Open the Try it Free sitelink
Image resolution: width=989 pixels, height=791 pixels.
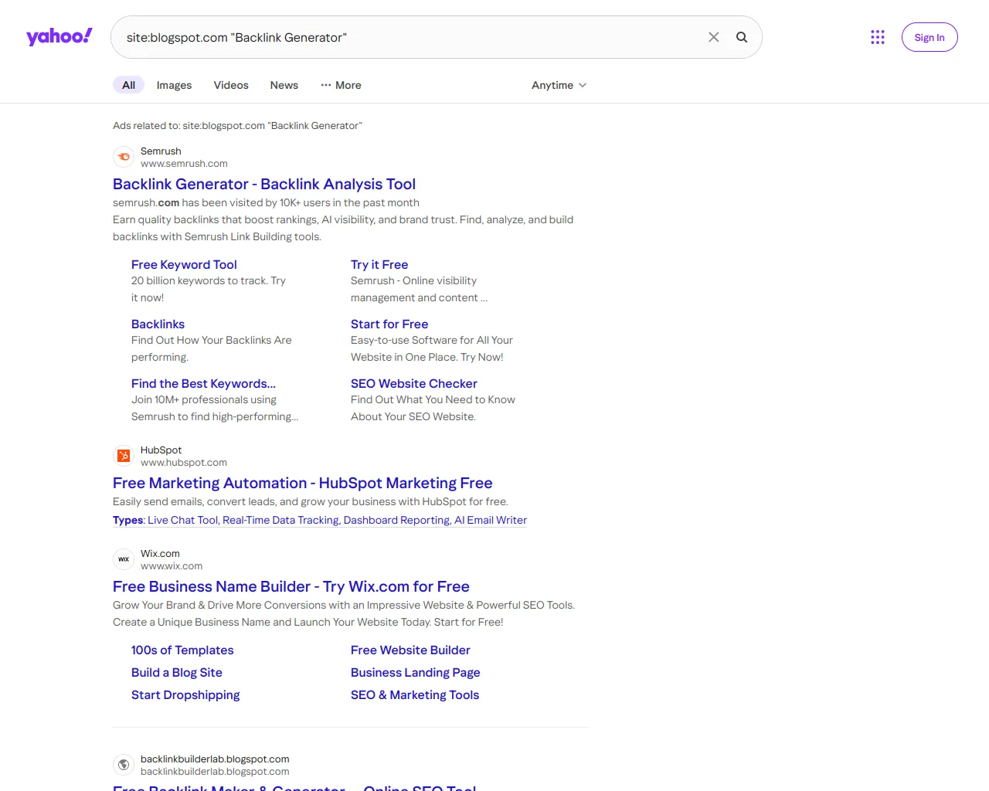379,264
